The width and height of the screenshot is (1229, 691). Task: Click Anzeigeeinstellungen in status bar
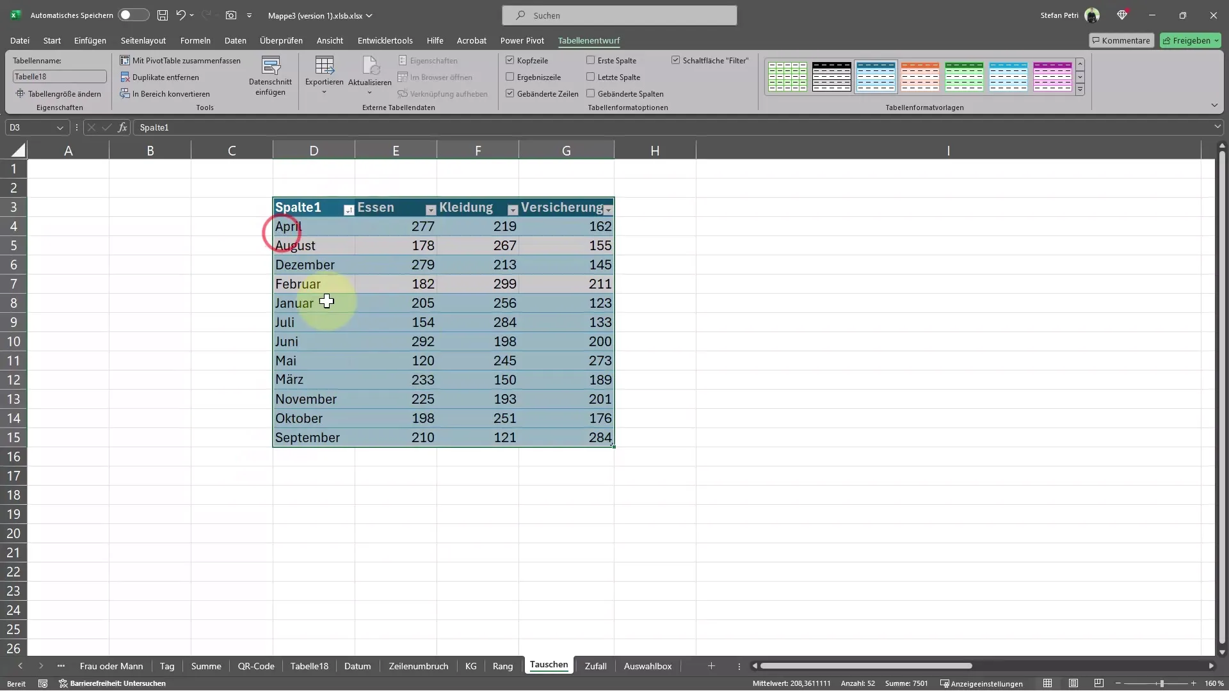pyautogui.click(x=981, y=683)
